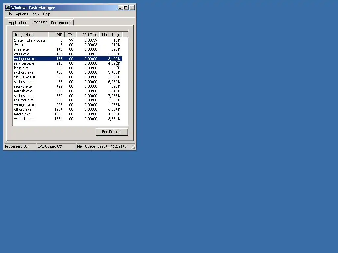Switch to the Applications tab
The width and height of the screenshot is (338, 253).
pos(18,23)
